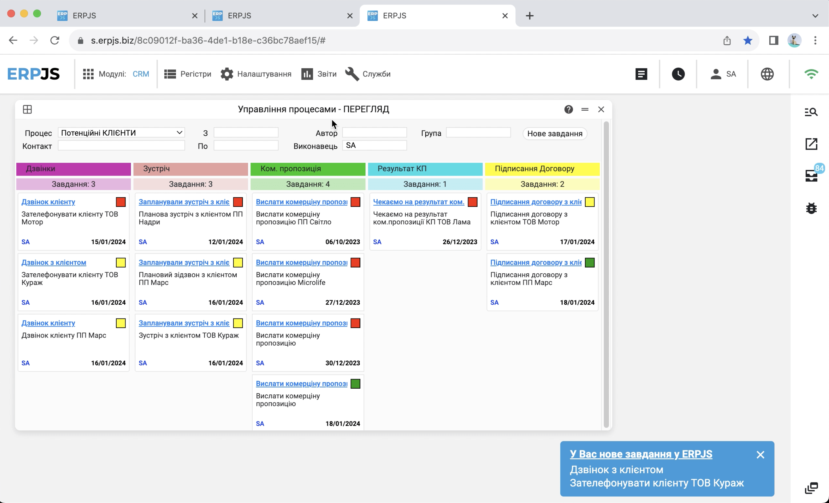Click green status square on ПП Марс contract card
Image resolution: width=829 pixels, height=503 pixels.
coord(590,263)
